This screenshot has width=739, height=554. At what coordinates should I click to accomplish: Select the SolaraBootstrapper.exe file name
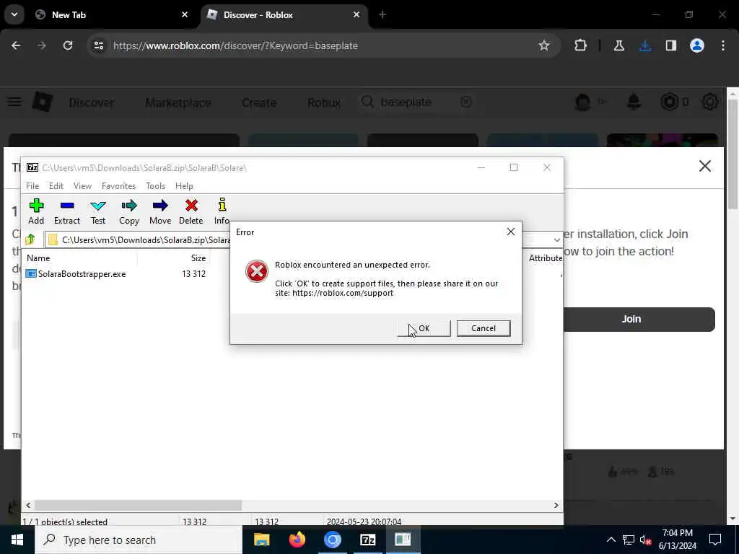(x=82, y=273)
